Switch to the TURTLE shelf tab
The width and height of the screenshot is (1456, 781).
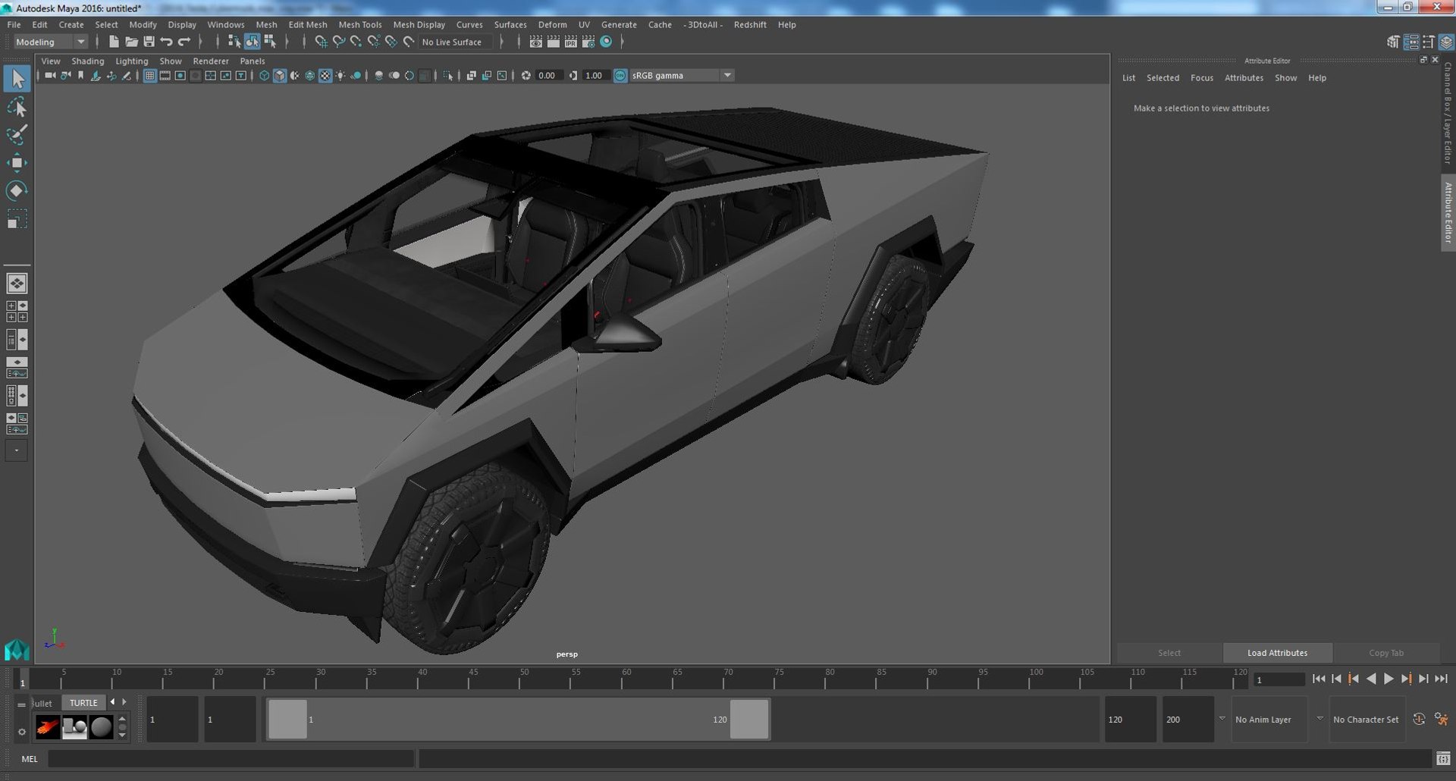83,703
